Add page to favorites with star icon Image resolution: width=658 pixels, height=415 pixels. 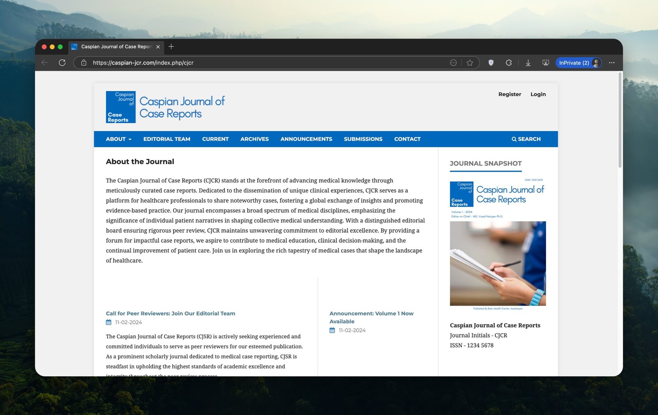click(x=470, y=63)
